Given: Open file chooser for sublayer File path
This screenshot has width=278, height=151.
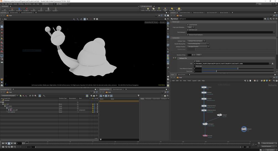Looking at the screenshot, I should coord(273,64).
